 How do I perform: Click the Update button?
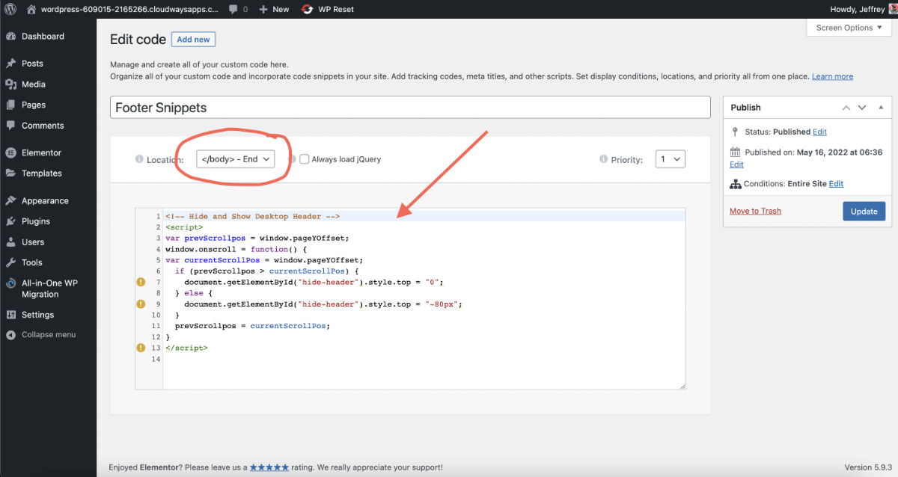(864, 211)
